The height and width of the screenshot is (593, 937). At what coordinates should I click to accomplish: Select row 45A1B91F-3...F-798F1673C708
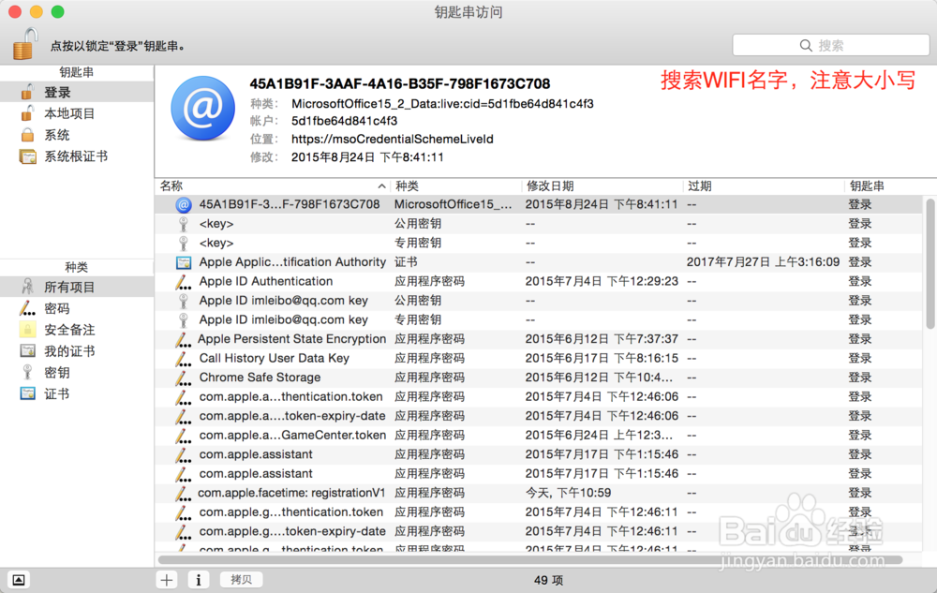(539, 205)
